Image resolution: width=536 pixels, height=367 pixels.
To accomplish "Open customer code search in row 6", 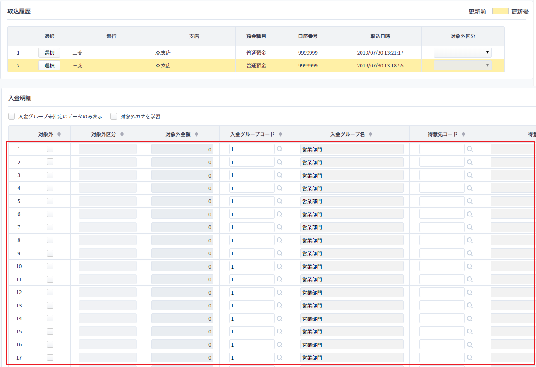I will (x=470, y=214).
